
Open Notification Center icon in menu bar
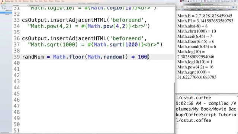click(235, 1)
